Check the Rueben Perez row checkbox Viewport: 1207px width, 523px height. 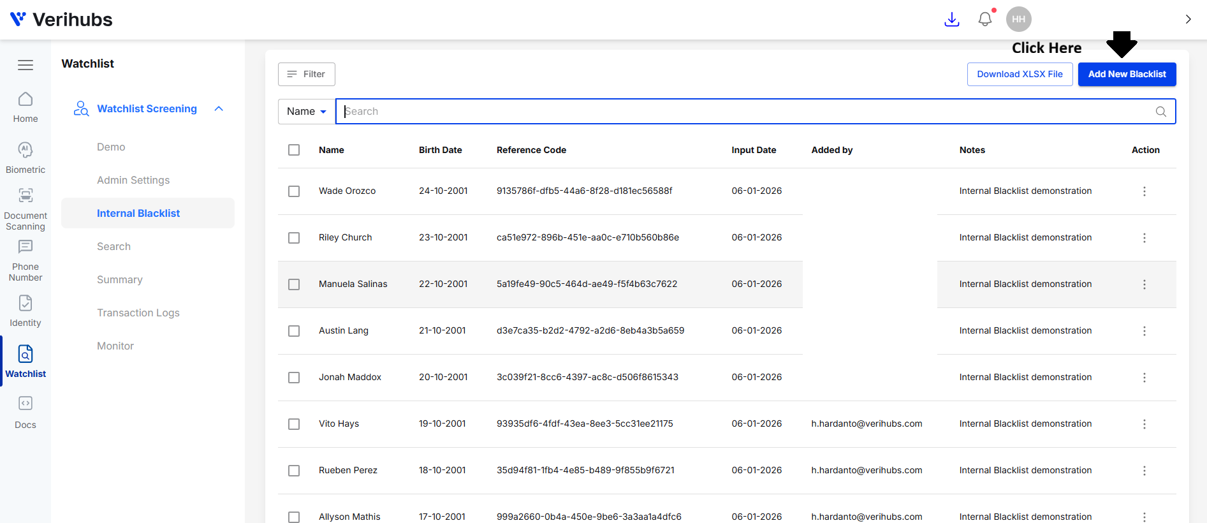click(x=294, y=471)
